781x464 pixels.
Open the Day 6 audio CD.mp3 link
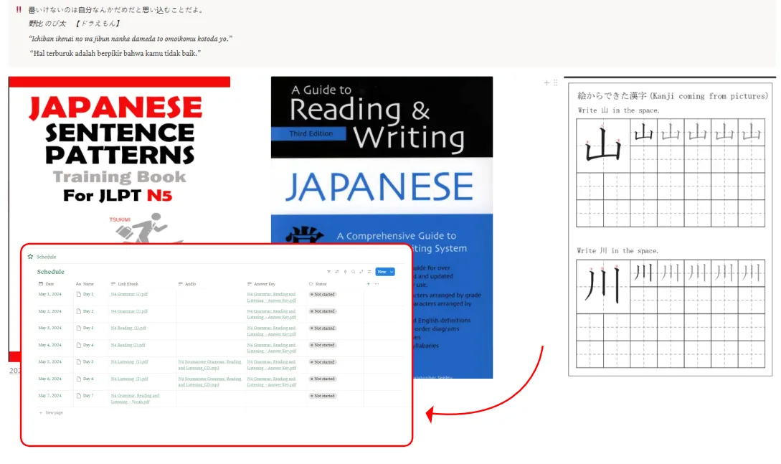(x=209, y=382)
